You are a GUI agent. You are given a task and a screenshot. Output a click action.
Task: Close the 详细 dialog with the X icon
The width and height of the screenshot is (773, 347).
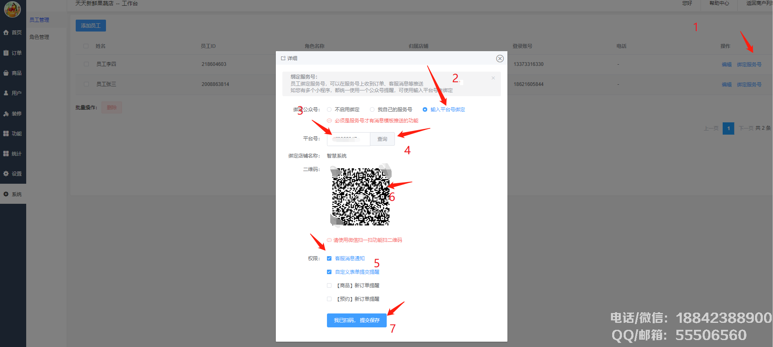pos(500,59)
